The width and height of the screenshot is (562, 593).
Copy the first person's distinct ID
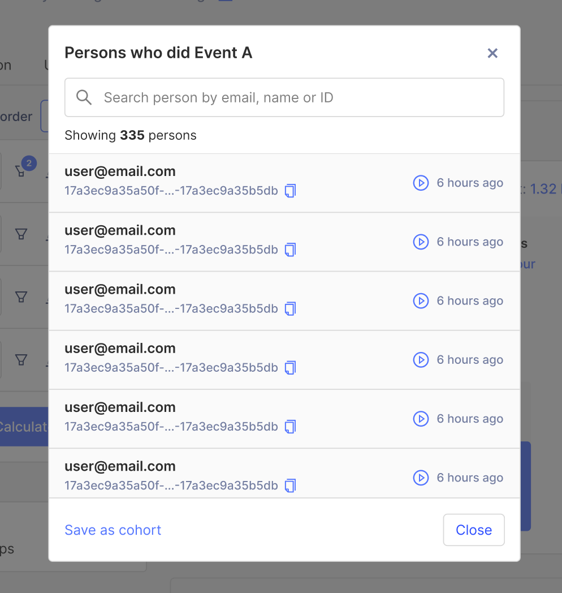tap(290, 191)
